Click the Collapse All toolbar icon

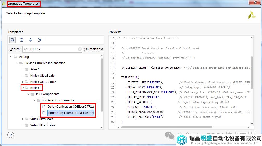click(x=22, y=40)
